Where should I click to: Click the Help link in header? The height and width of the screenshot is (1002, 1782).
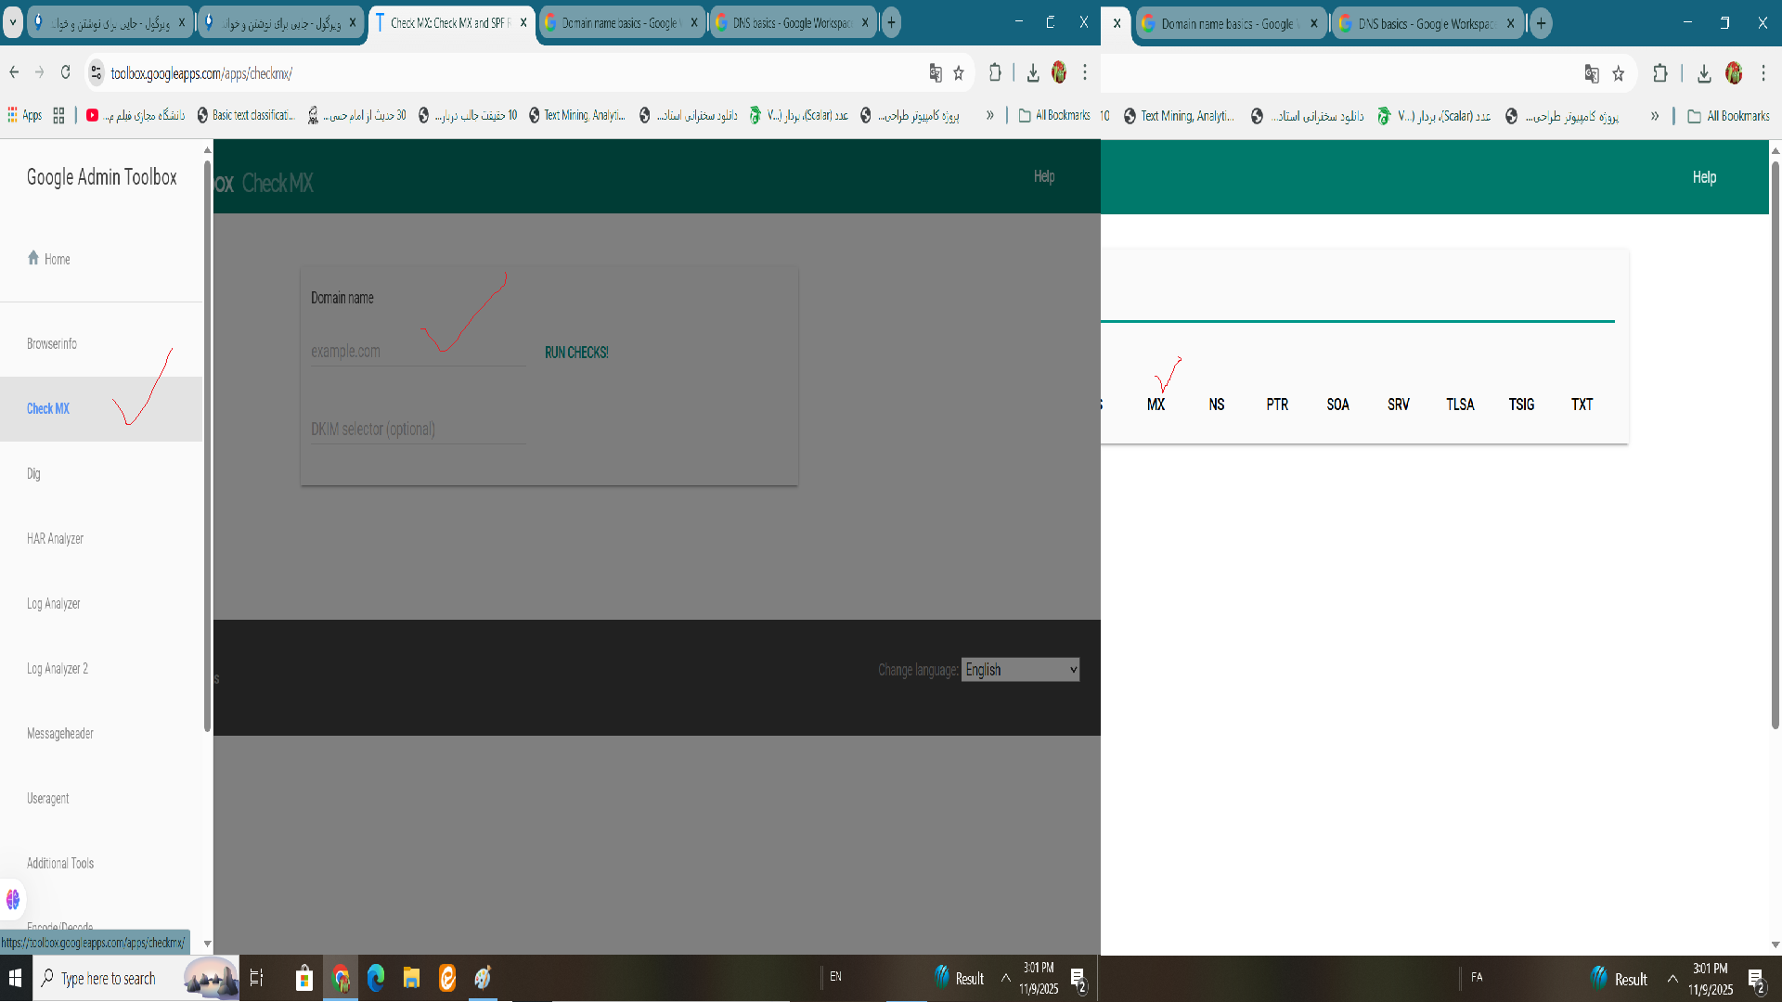click(1044, 176)
